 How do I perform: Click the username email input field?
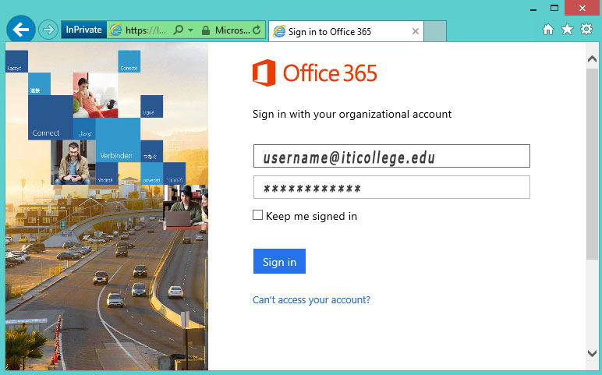391,157
